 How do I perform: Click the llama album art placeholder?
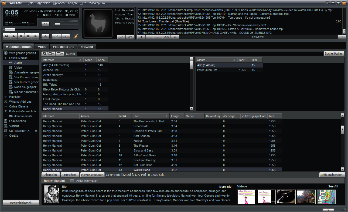98,23
